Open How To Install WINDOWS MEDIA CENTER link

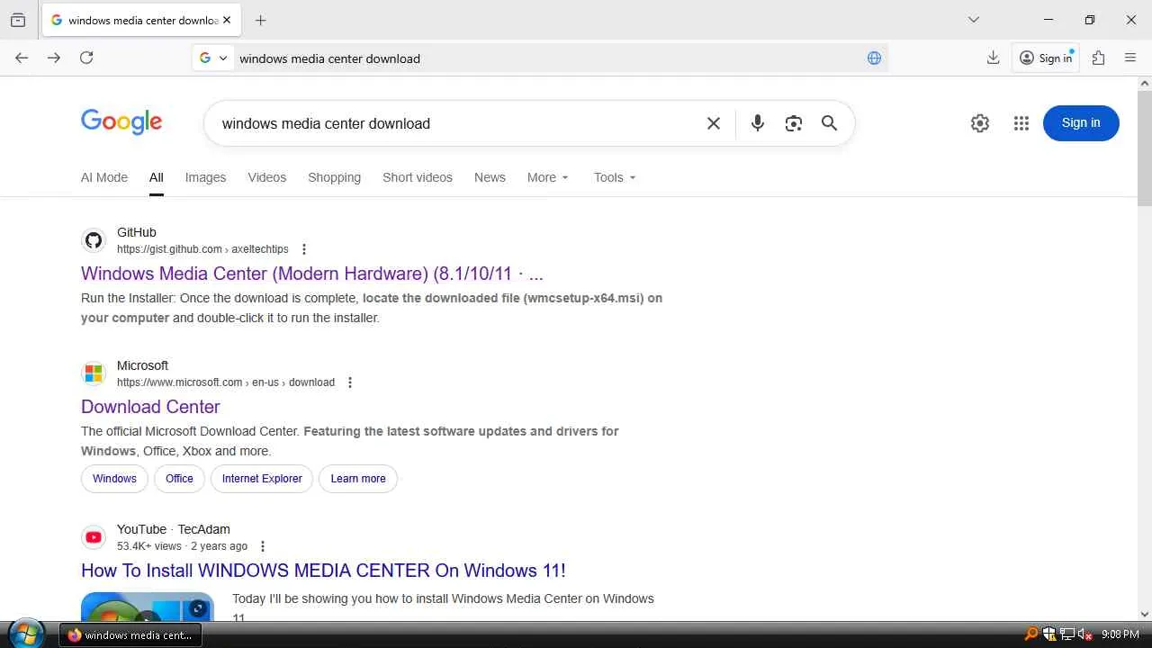(x=323, y=571)
